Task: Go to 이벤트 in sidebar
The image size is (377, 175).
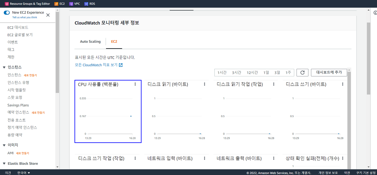Action: point(13,42)
